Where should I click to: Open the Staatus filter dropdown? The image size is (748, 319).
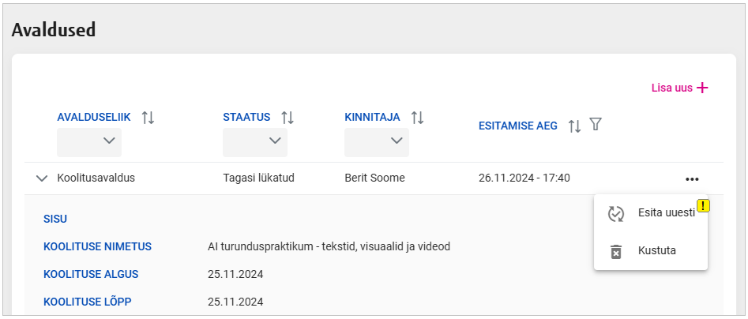coord(255,142)
